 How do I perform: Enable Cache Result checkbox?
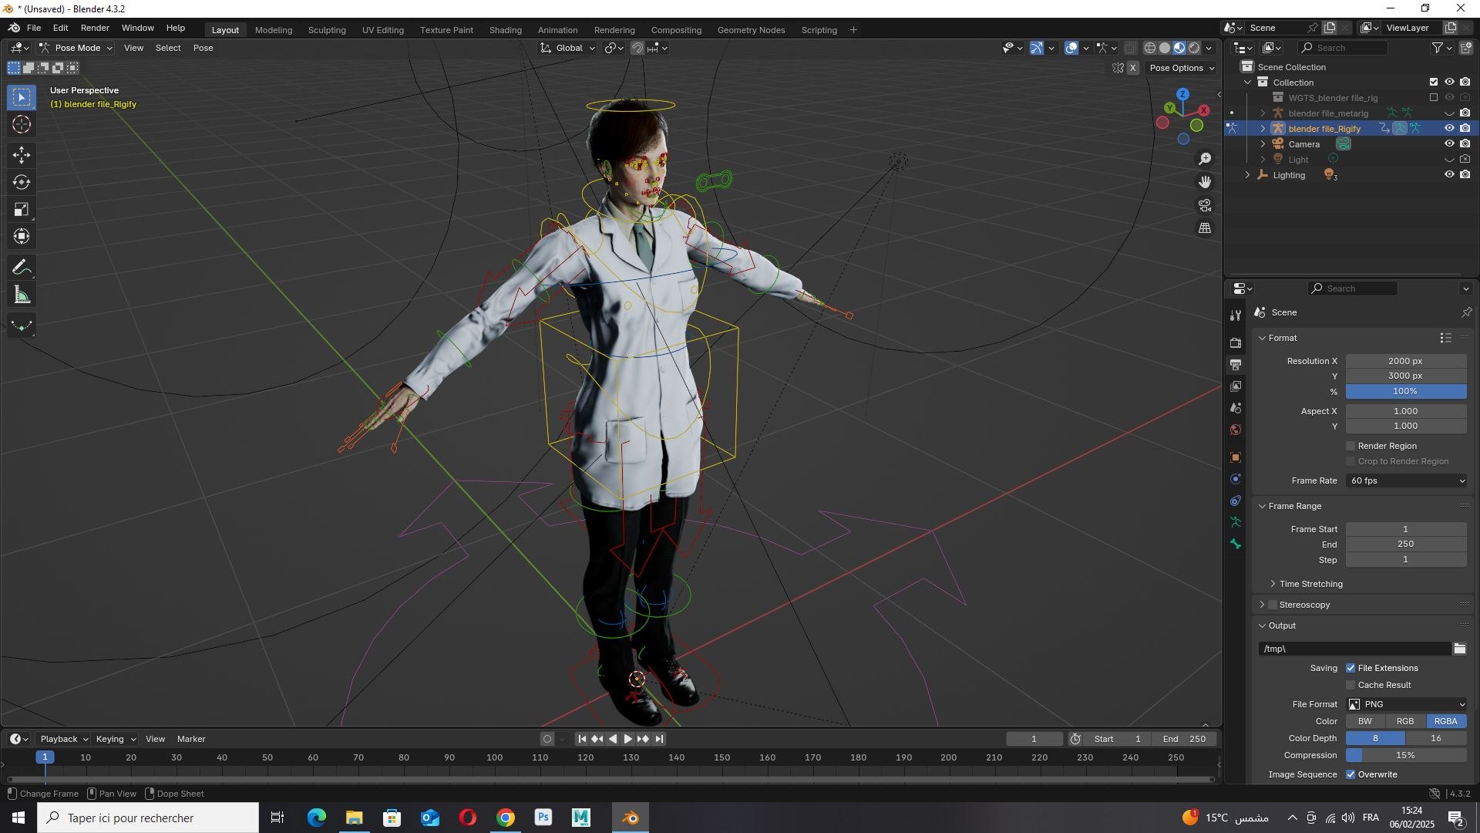tap(1350, 685)
